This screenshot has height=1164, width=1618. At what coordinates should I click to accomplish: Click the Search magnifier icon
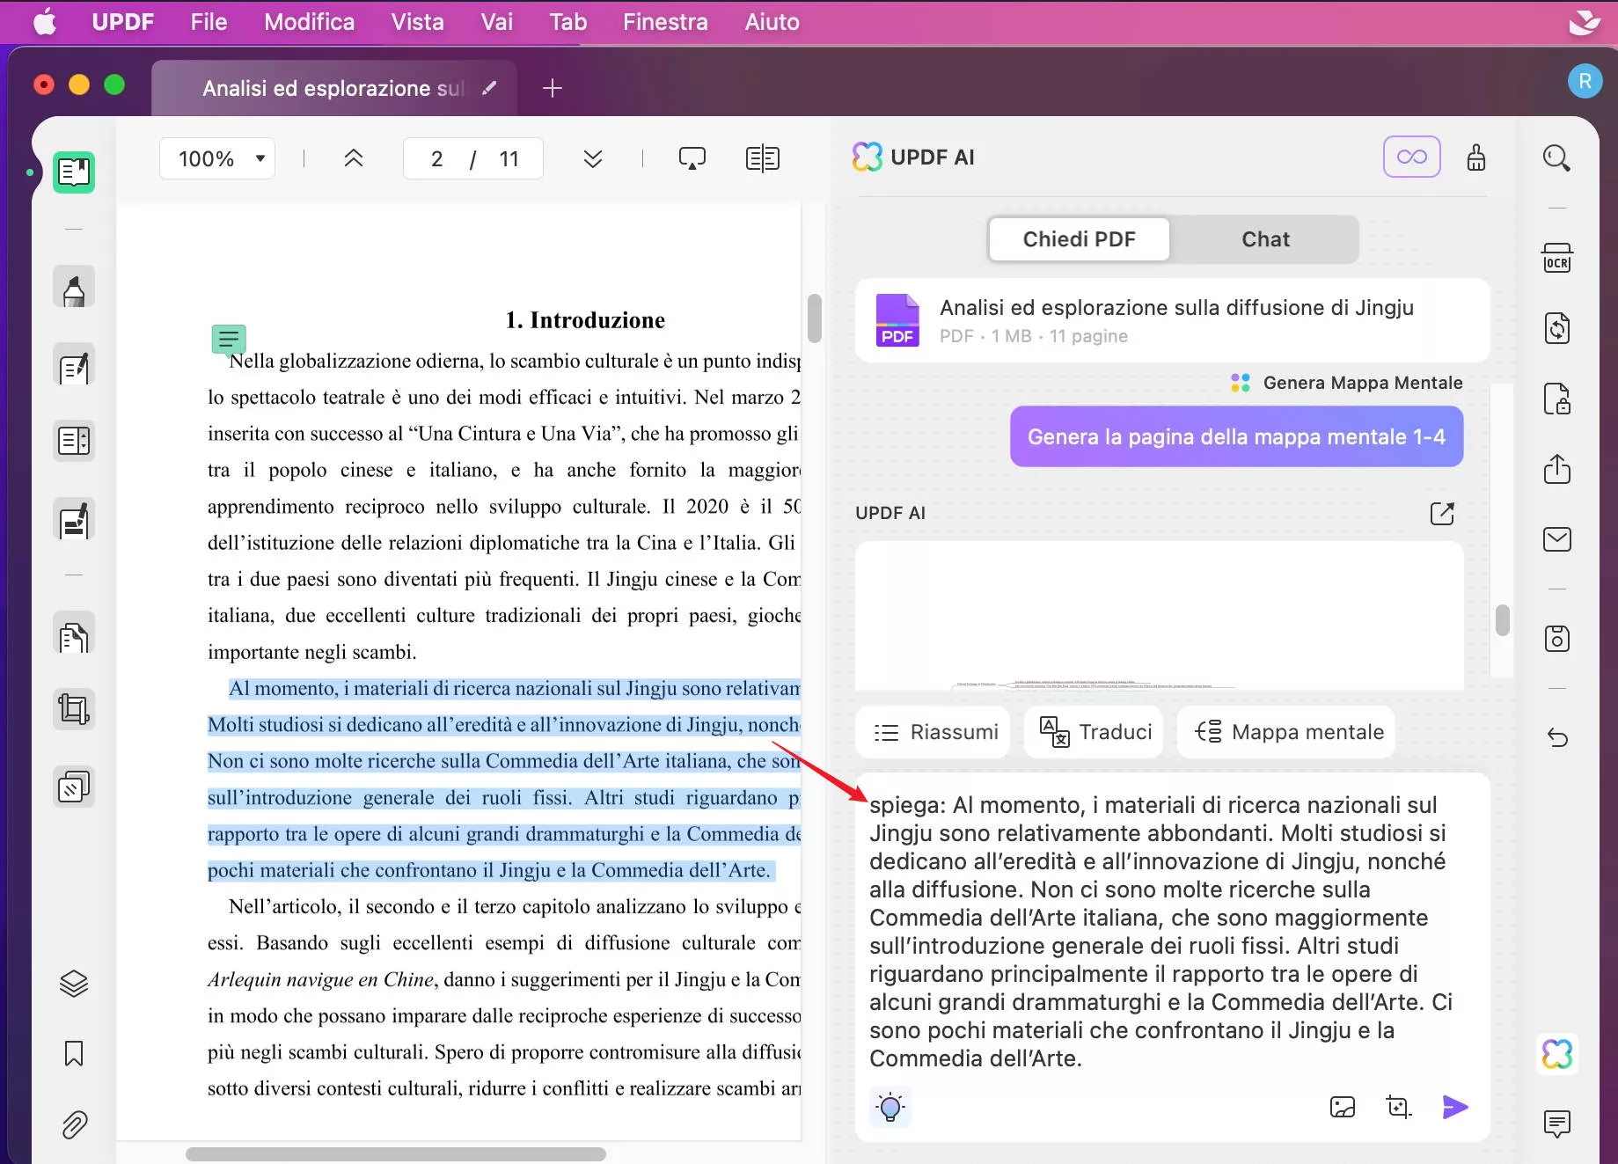1556,158
